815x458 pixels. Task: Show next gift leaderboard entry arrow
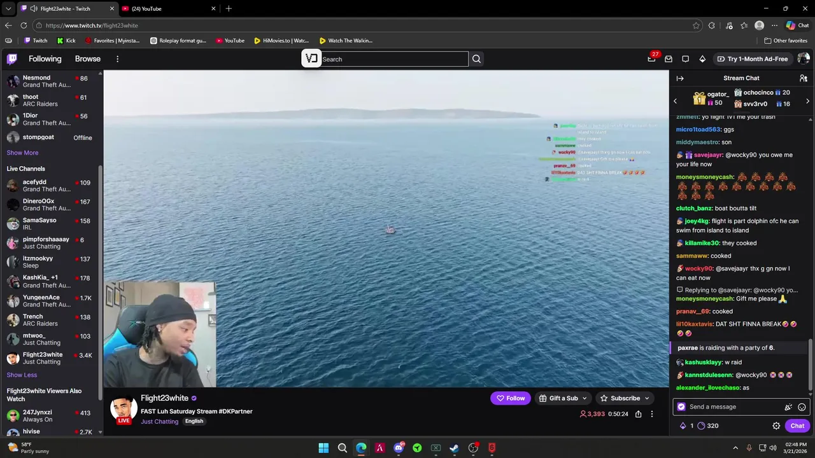click(x=807, y=101)
